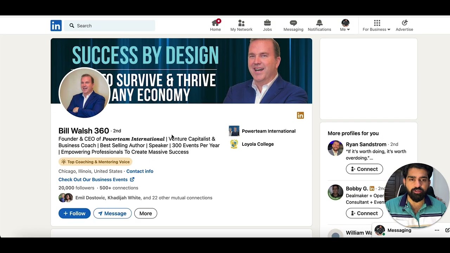Open the More actions dropdown button
The width and height of the screenshot is (450, 253).
[146, 213]
